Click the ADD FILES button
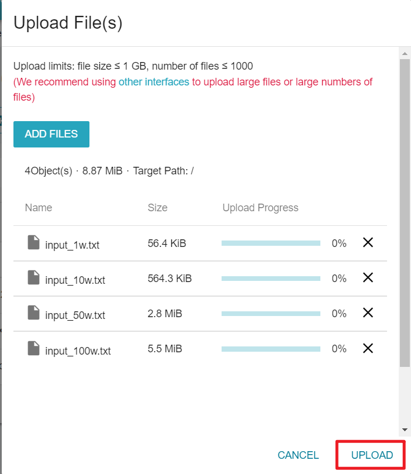This screenshot has height=474, width=411. click(51, 134)
